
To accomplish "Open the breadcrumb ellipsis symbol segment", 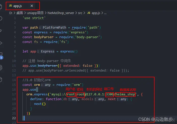I will tap(105, 13).
